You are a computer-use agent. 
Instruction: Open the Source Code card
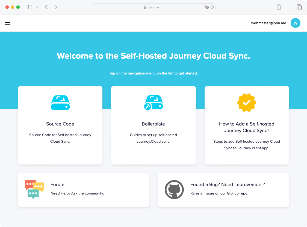(60, 125)
